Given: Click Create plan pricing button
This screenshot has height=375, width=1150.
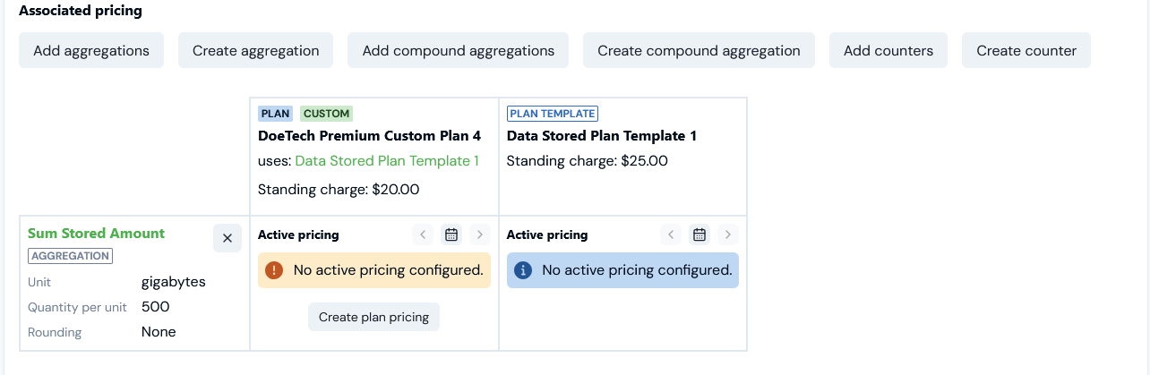Looking at the screenshot, I should coord(373,317).
